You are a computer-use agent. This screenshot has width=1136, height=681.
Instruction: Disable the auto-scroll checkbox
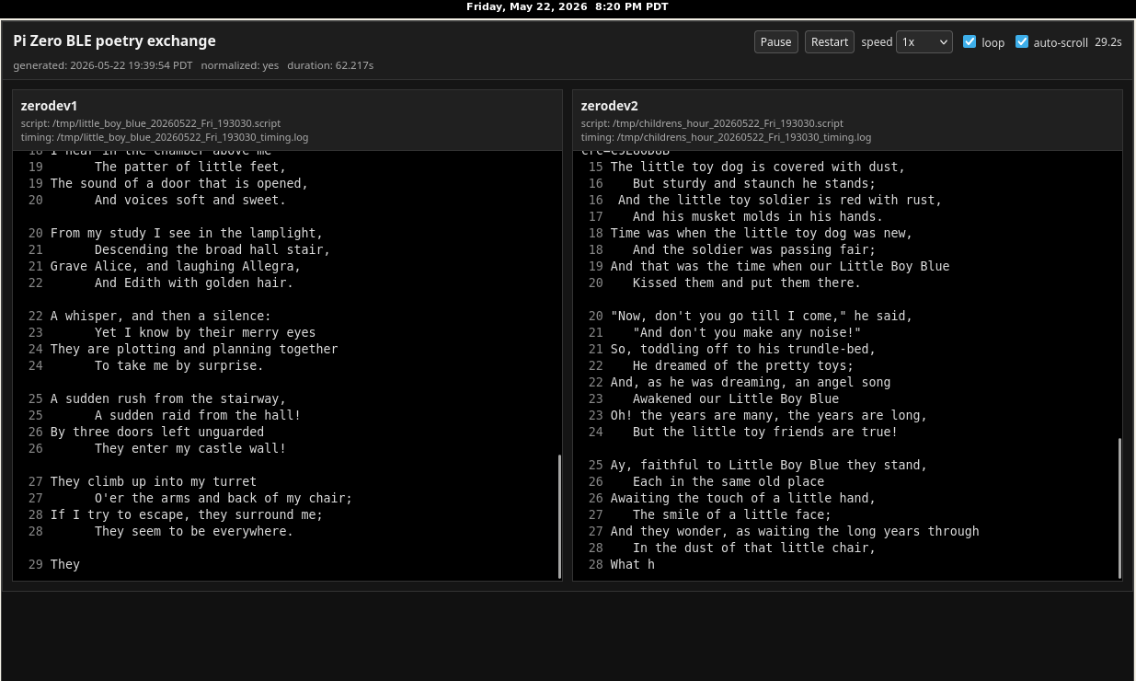point(1022,41)
